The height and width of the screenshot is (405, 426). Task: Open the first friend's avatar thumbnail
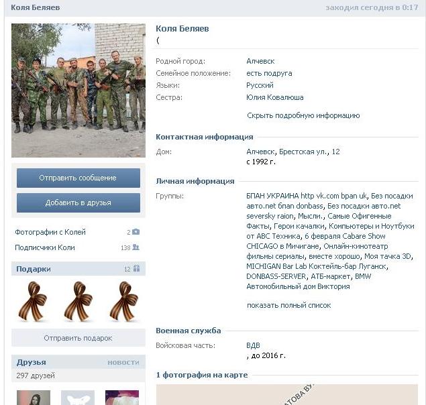(x=34, y=398)
